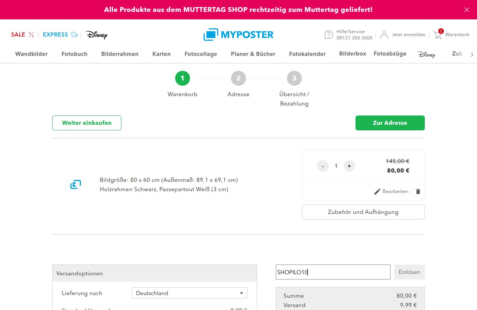477x310 pixels.
Task: Open the Disney logo in navigation bar
Action: pyautogui.click(x=426, y=55)
